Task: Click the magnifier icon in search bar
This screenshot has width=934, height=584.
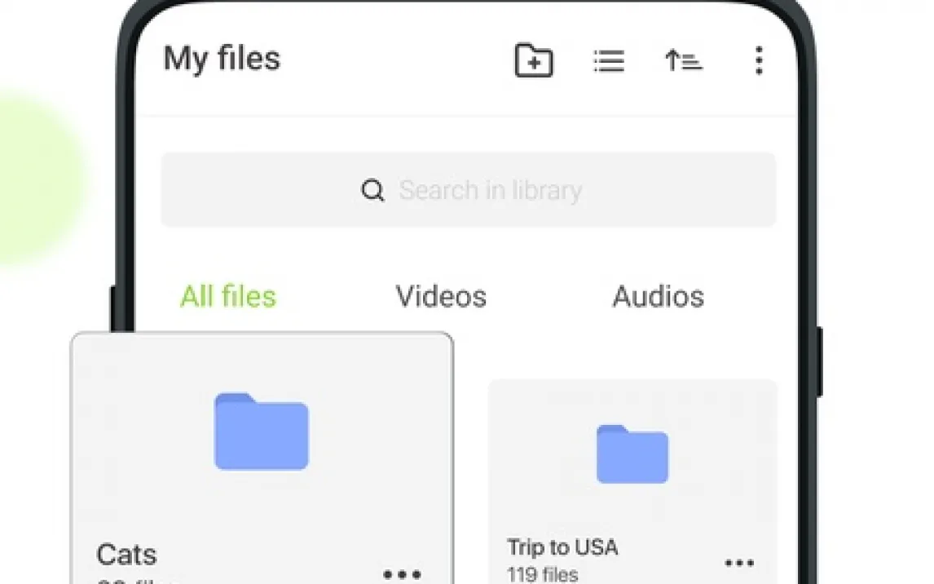Action: tap(373, 191)
